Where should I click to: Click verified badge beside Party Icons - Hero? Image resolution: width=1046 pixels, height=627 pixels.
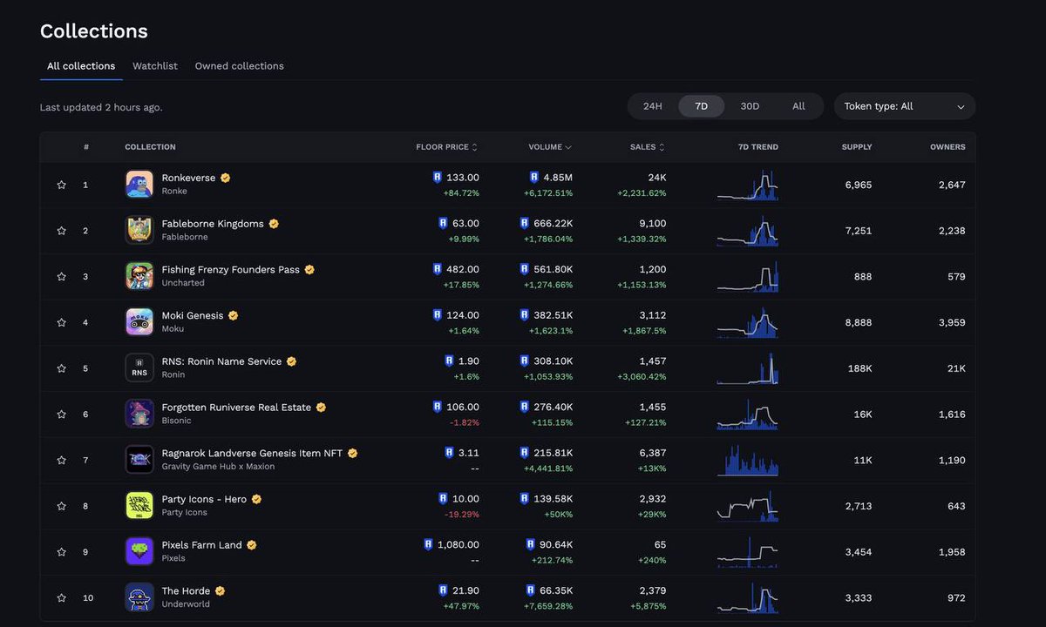[256, 499]
